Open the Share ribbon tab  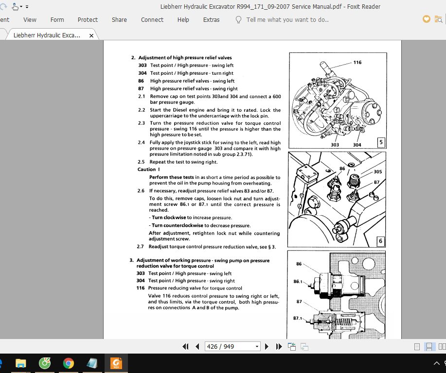(119, 19)
